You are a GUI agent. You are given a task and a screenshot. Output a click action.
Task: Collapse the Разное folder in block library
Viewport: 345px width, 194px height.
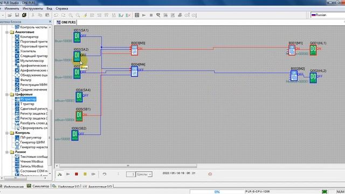coord(7,152)
